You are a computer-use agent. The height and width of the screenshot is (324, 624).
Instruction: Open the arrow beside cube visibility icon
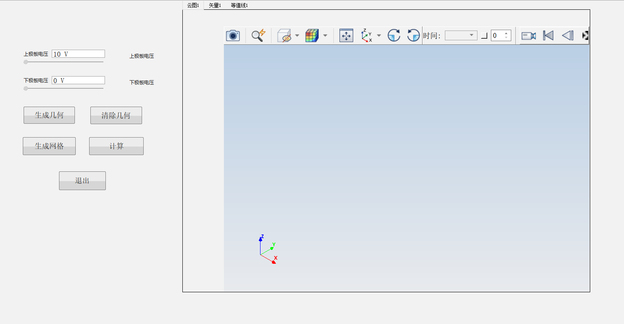tap(297, 35)
